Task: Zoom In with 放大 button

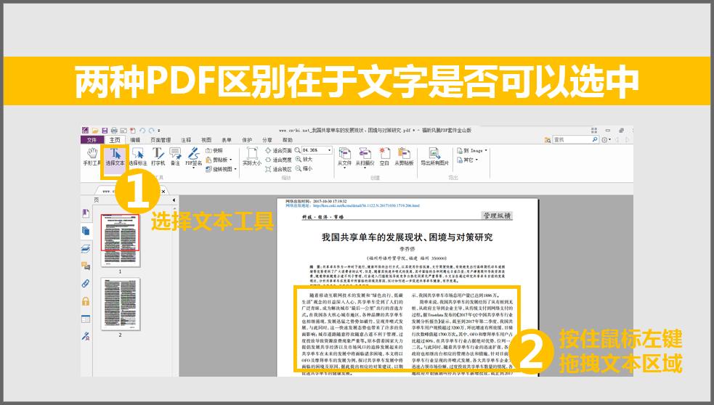Action: pos(304,159)
